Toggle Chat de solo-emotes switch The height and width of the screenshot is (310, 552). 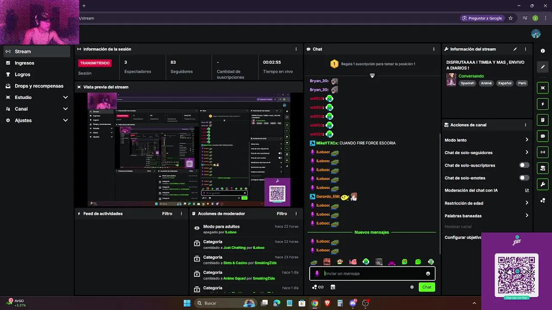click(x=524, y=178)
